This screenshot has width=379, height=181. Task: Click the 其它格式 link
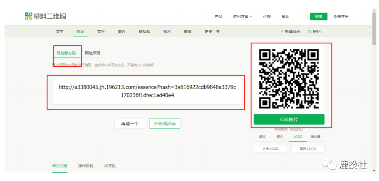tap(281, 130)
